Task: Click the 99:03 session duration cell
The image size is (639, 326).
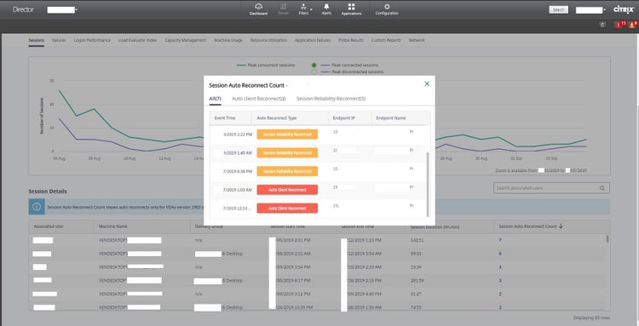Action: 416,254
